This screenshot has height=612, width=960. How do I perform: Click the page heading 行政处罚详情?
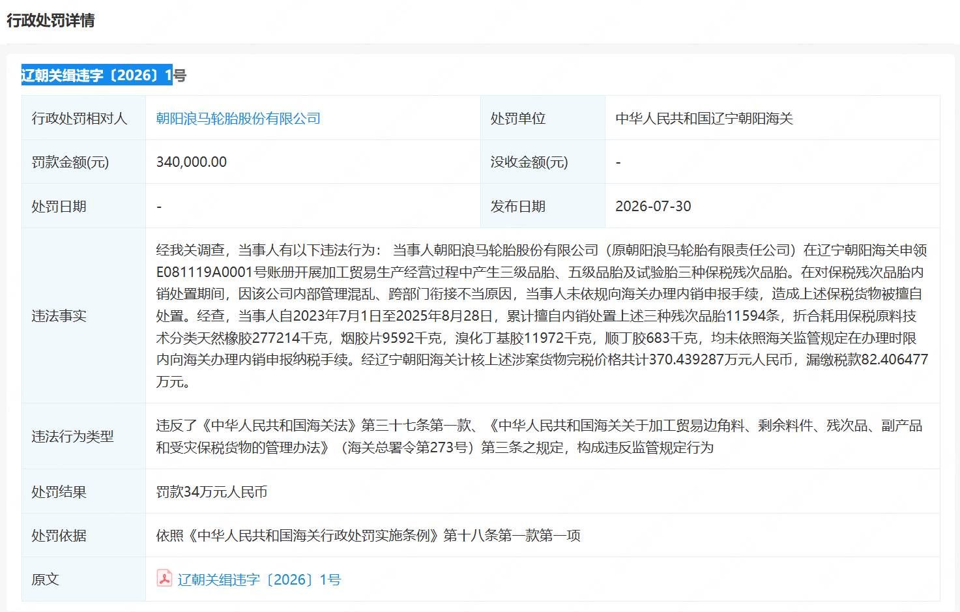tap(51, 21)
